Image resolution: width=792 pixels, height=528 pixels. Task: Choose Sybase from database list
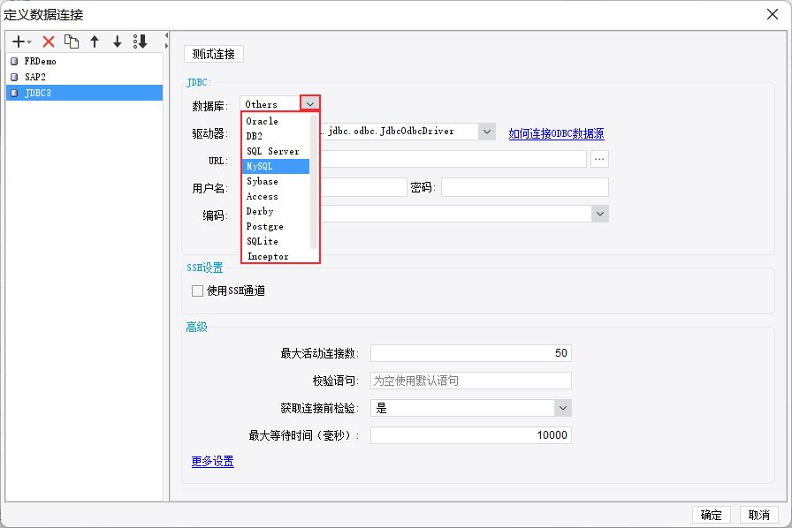(276, 181)
